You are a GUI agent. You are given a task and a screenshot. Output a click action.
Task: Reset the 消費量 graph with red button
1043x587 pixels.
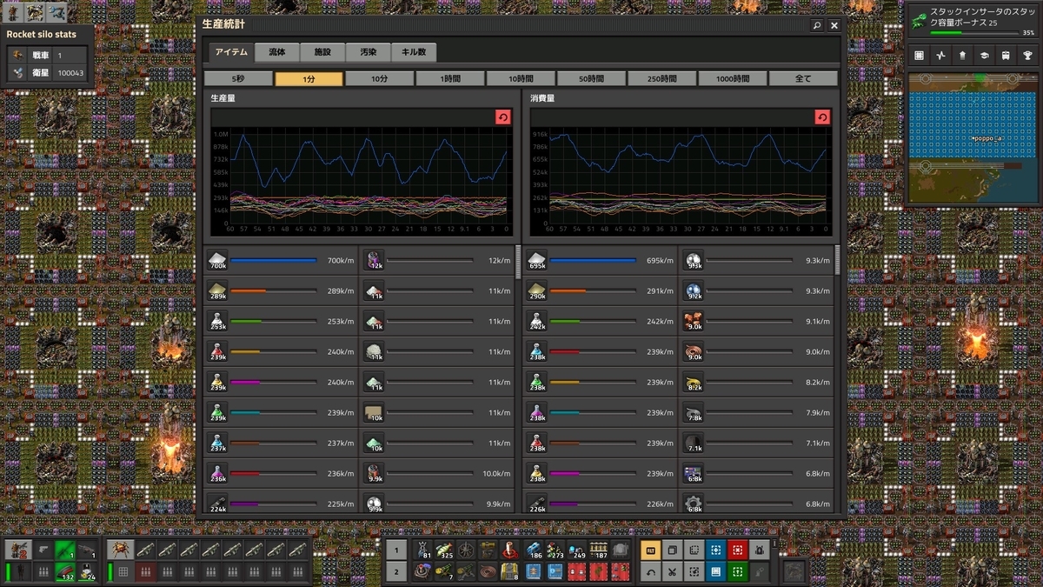point(822,117)
